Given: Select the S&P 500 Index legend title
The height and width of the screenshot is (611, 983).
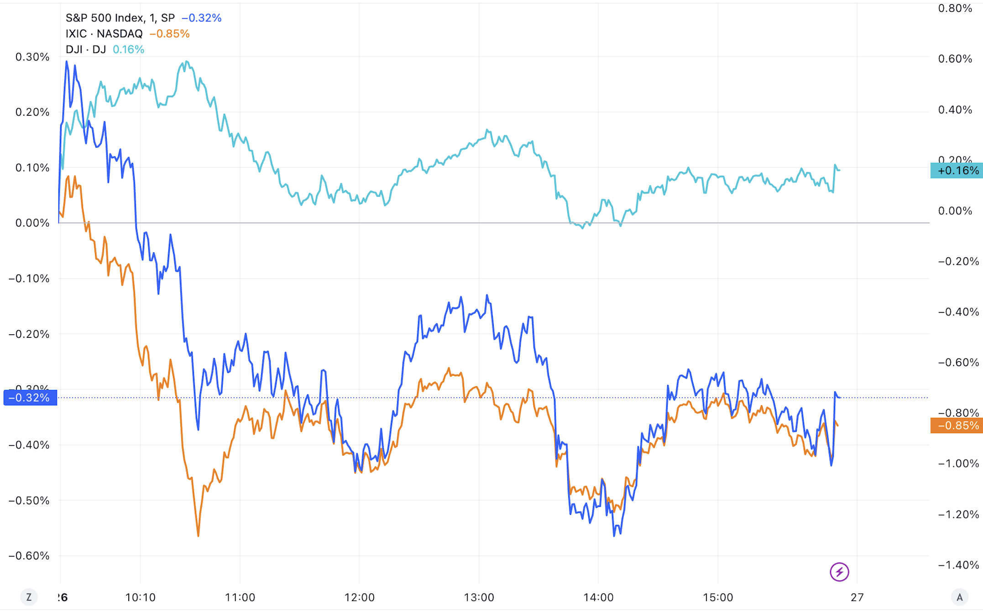Looking at the screenshot, I should point(120,18).
